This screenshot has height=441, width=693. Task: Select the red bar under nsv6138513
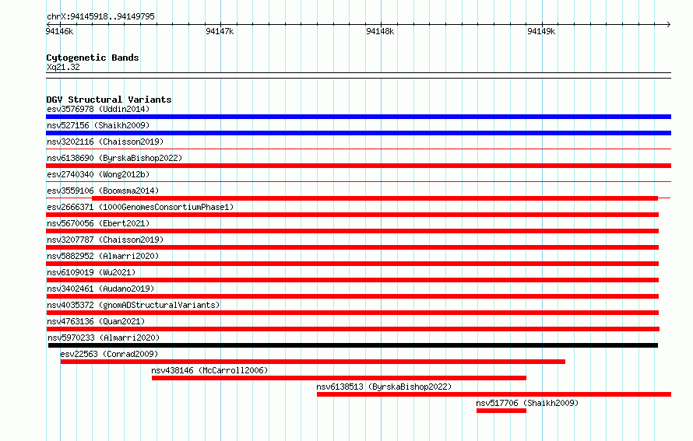(x=494, y=394)
